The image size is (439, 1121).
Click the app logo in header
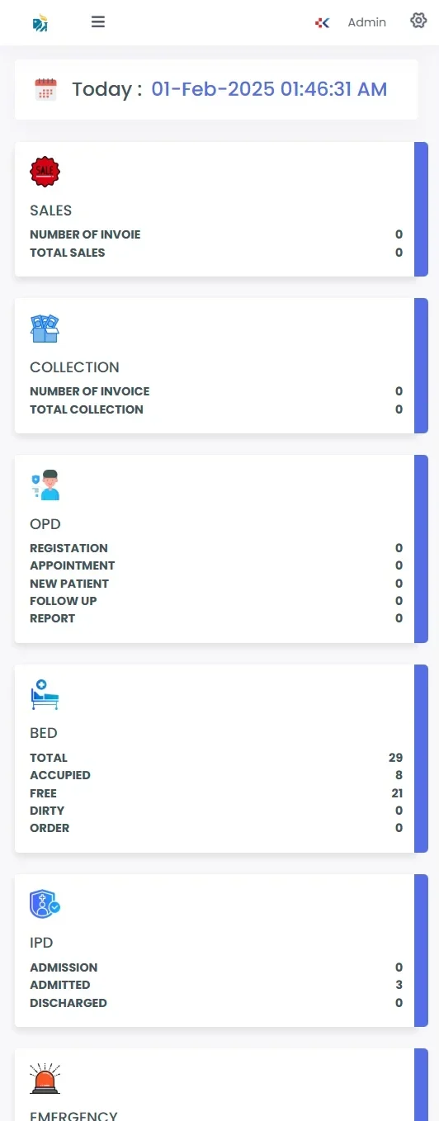pyautogui.click(x=40, y=23)
